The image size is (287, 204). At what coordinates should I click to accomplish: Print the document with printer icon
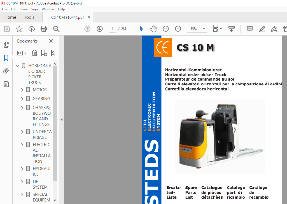point(44,29)
